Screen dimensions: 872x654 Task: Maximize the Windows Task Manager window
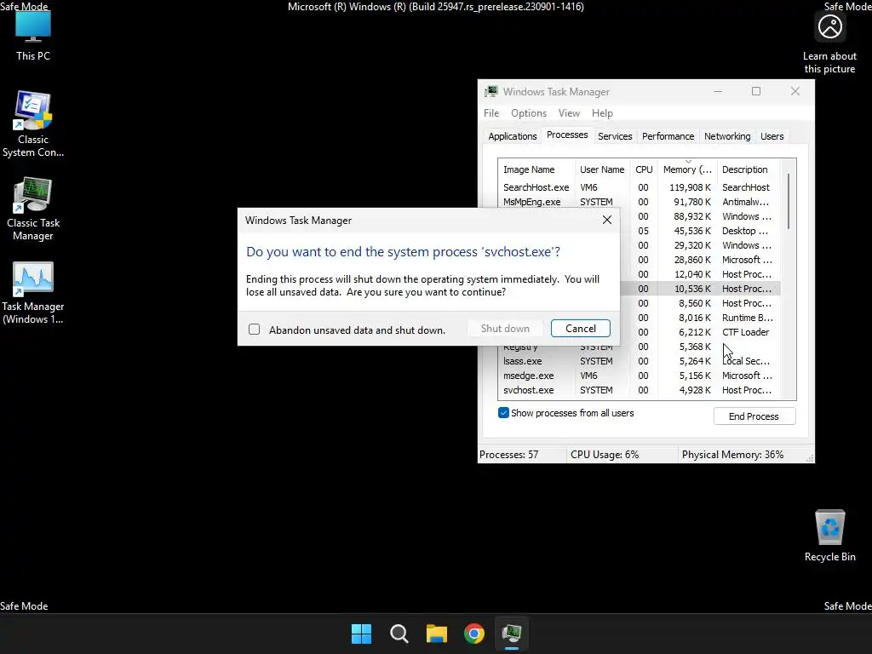(756, 91)
